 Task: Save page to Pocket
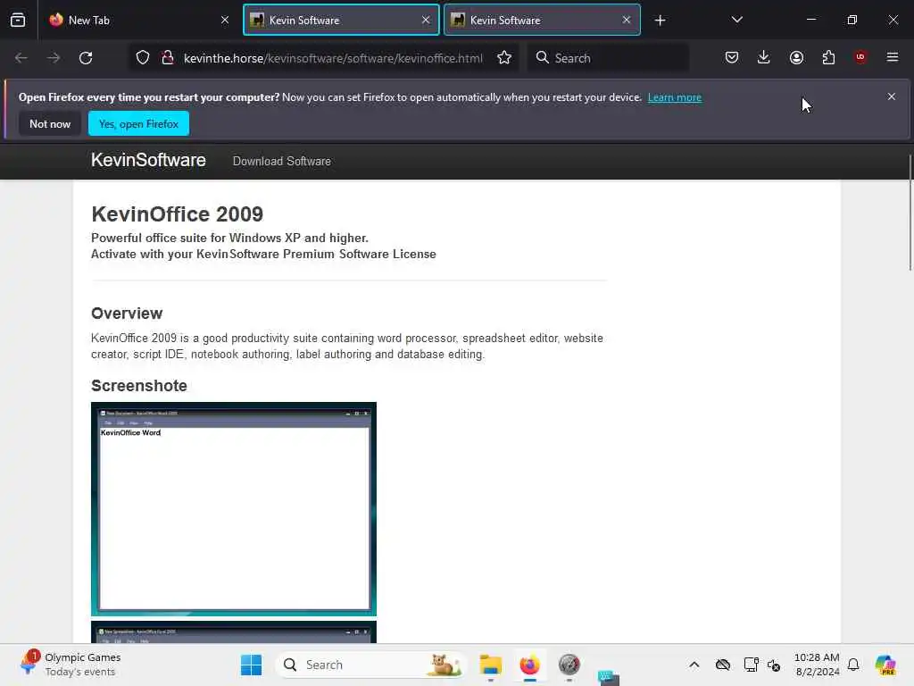732,57
